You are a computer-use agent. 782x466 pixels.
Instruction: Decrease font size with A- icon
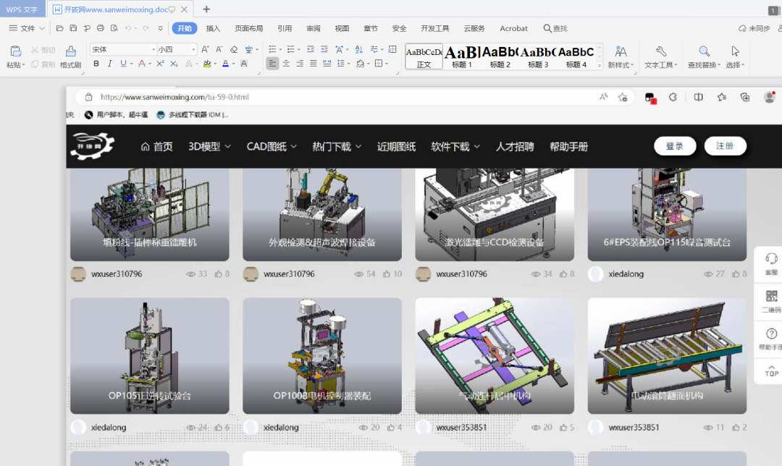pyautogui.click(x=219, y=49)
